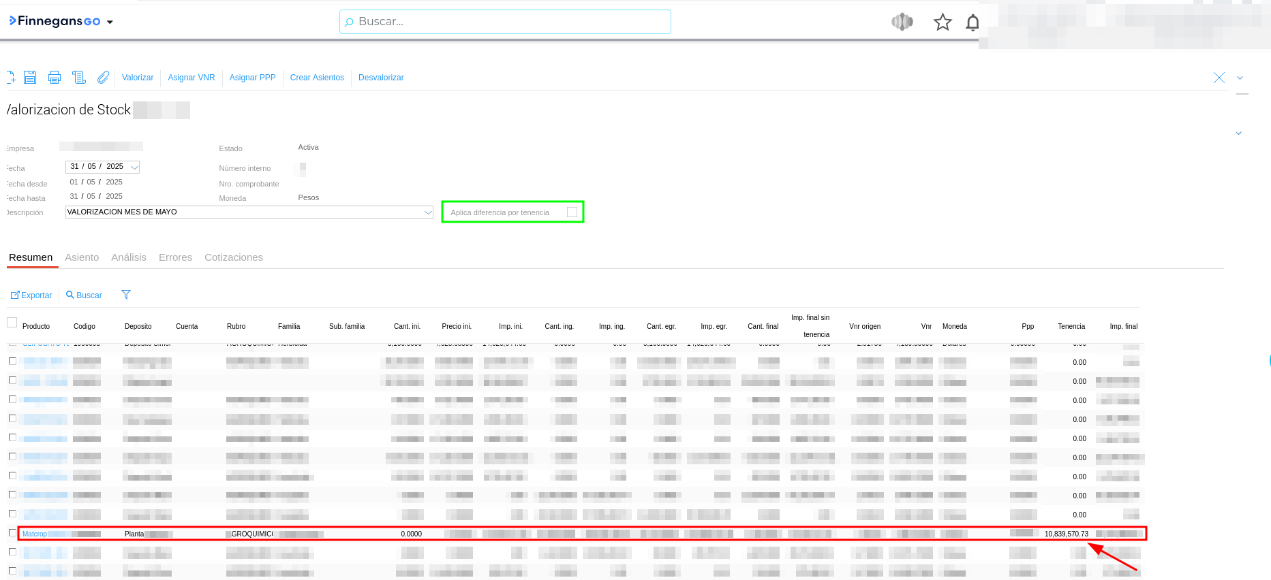Click the paperclip attachment icon
This screenshot has width=1271, height=580.
click(103, 78)
